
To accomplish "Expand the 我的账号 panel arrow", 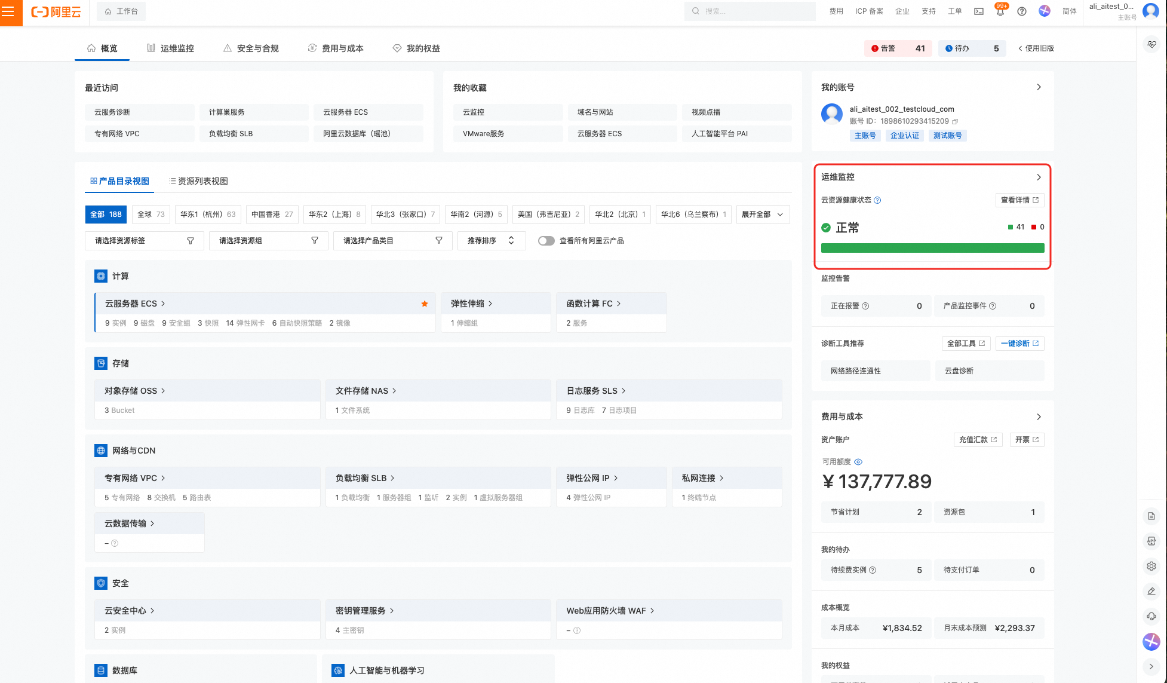I will point(1039,87).
